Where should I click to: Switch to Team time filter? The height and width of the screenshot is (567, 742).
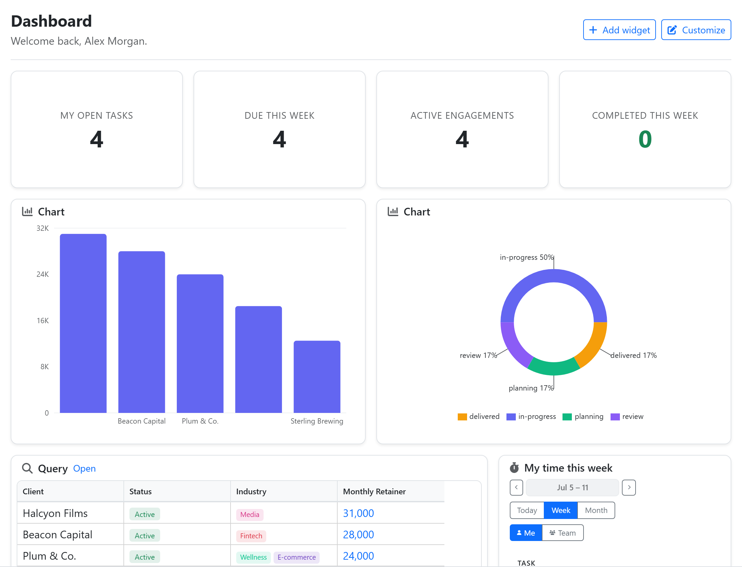(x=563, y=533)
